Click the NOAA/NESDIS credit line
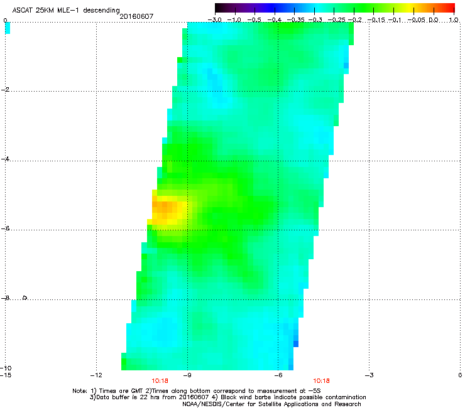 tap(271, 404)
